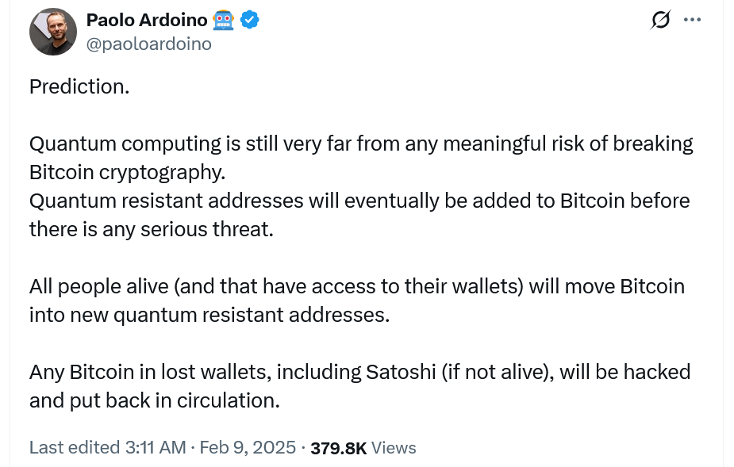The width and height of the screenshot is (734, 467).
Task: Click the Paolo Ardoino display name
Action: 145,20
